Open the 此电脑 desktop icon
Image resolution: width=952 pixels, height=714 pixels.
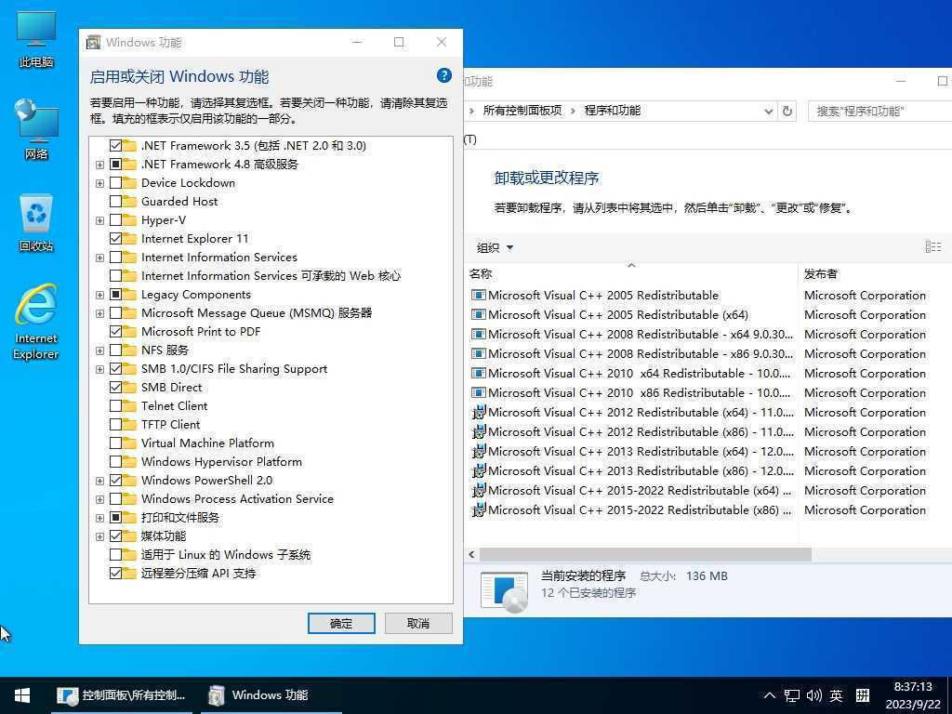tap(36, 39)
